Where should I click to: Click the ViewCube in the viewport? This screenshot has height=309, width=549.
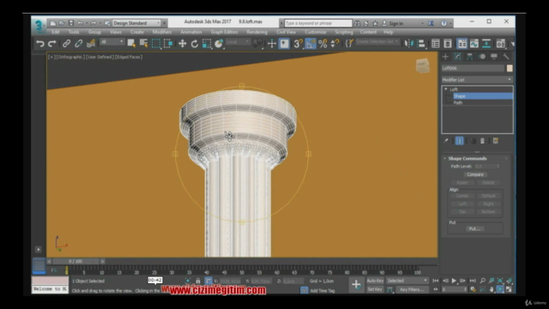coord(423,65)
